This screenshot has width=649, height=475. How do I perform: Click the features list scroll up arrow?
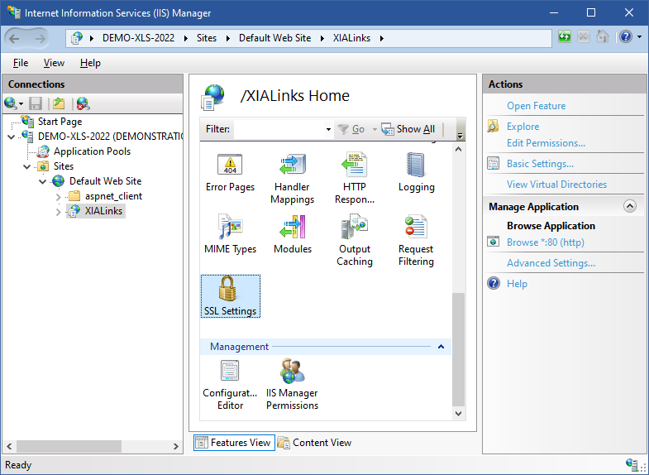458,149
